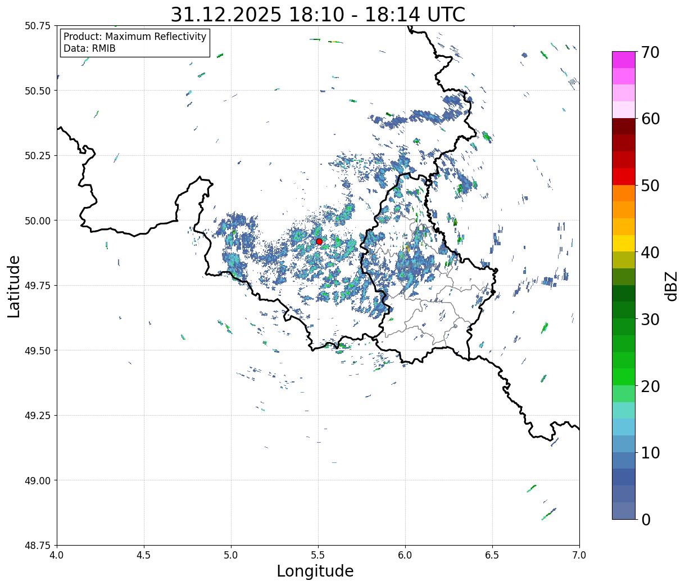The height and width of the screenshot is (585, 685).
Task: Click the y-axis tick label 49.25
Action: click(x=37, y=416)
